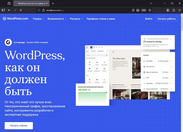The width and height of the screenshot is (183, 132).
Task: Open the tracking protection shield icon
Action: (x=39, y=10)
